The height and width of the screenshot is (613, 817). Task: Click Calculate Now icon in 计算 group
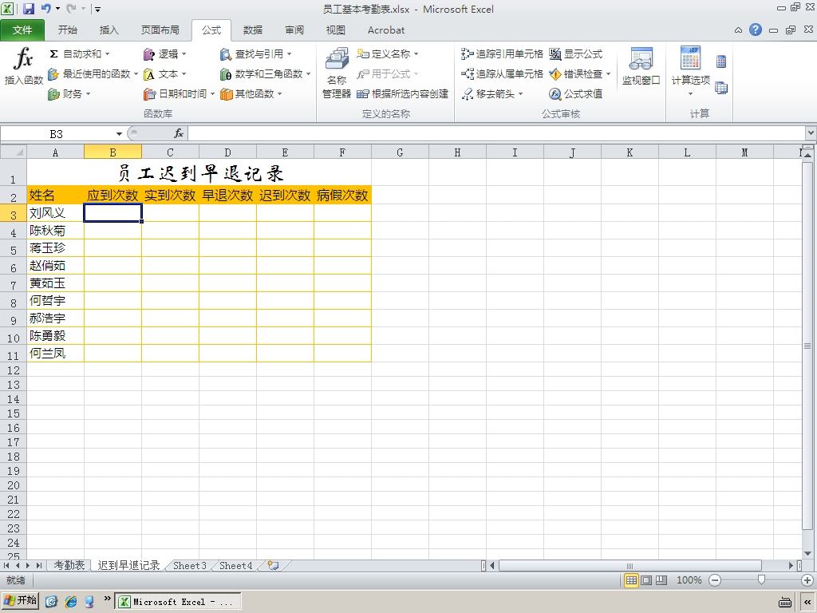point(721,61)
